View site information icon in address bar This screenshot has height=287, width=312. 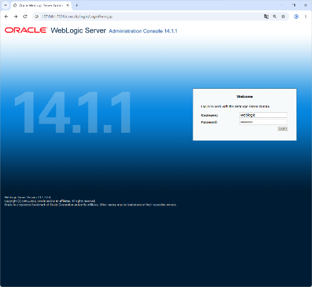pos(36,16)
